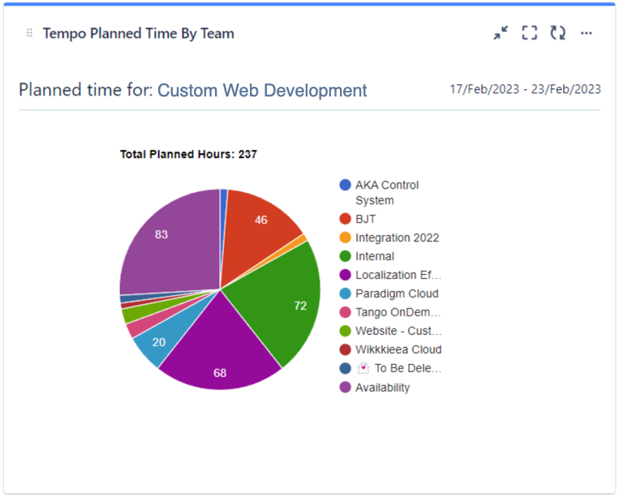Open the Custom Web Development team link

pyautogui.click(x=262, y=90)
